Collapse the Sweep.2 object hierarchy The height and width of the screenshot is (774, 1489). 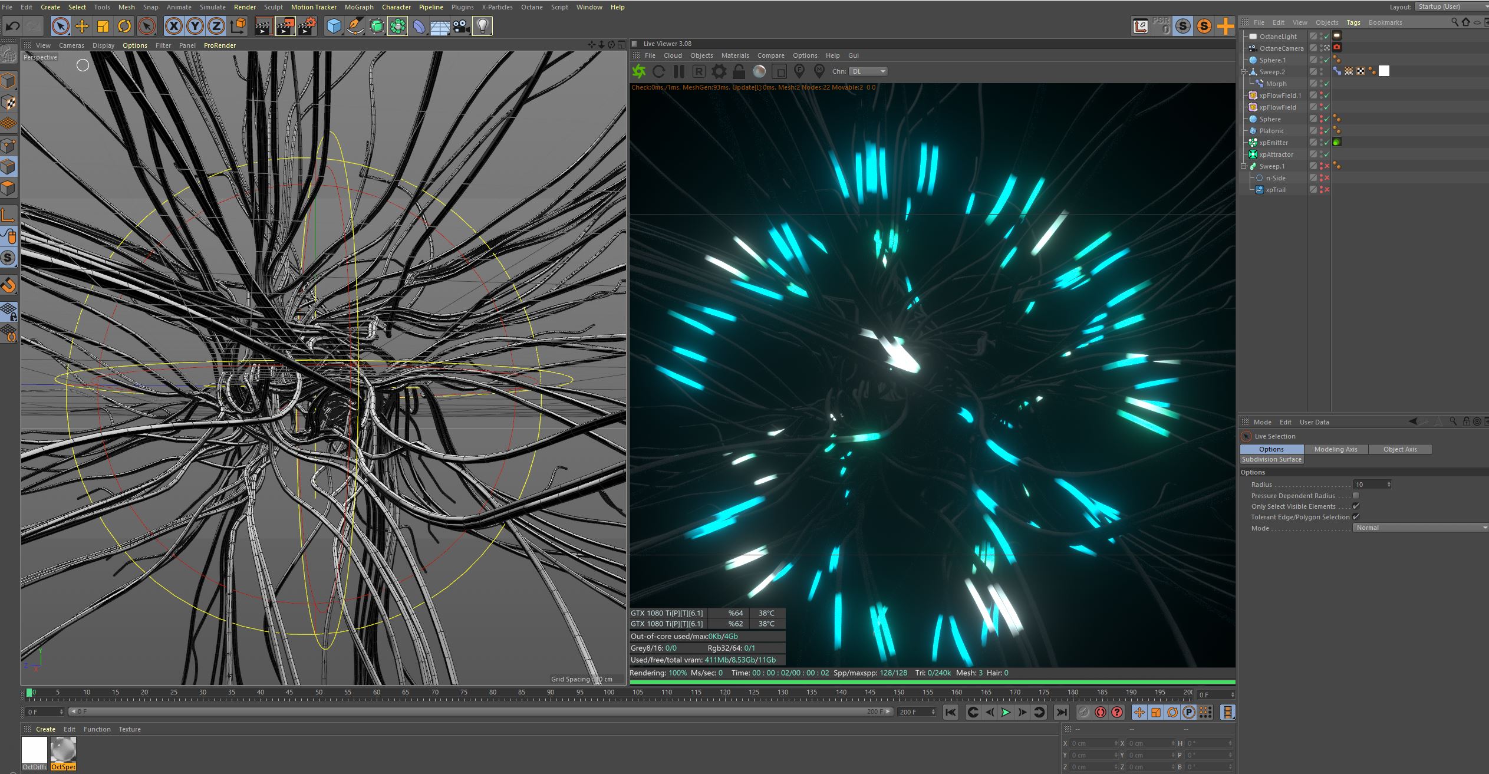click(1244, 72)
